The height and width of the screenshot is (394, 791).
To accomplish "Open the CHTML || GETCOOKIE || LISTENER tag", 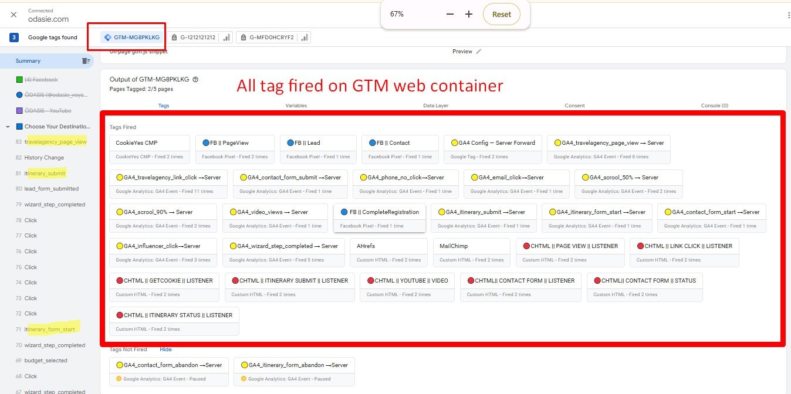I will pos(164,287).
